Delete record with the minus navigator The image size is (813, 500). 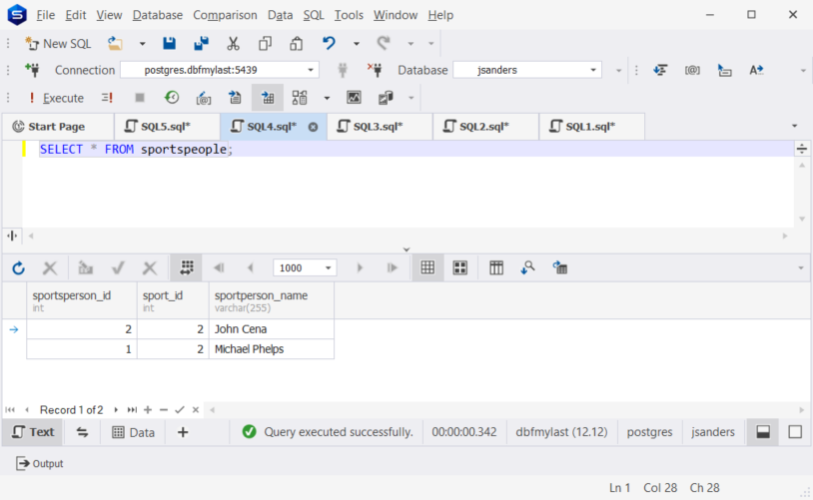pos(164,410)
